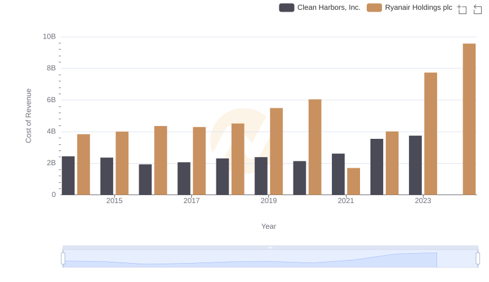Click the 4B y-axis tick label

tap(51, 132)
